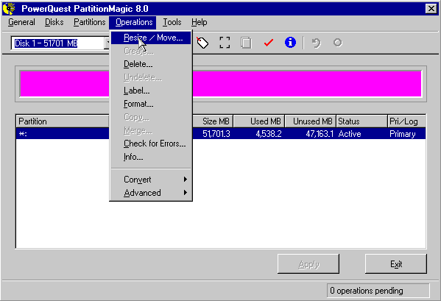
Task: Choose Resize / Move... from Operations menu
Action: 151,38
